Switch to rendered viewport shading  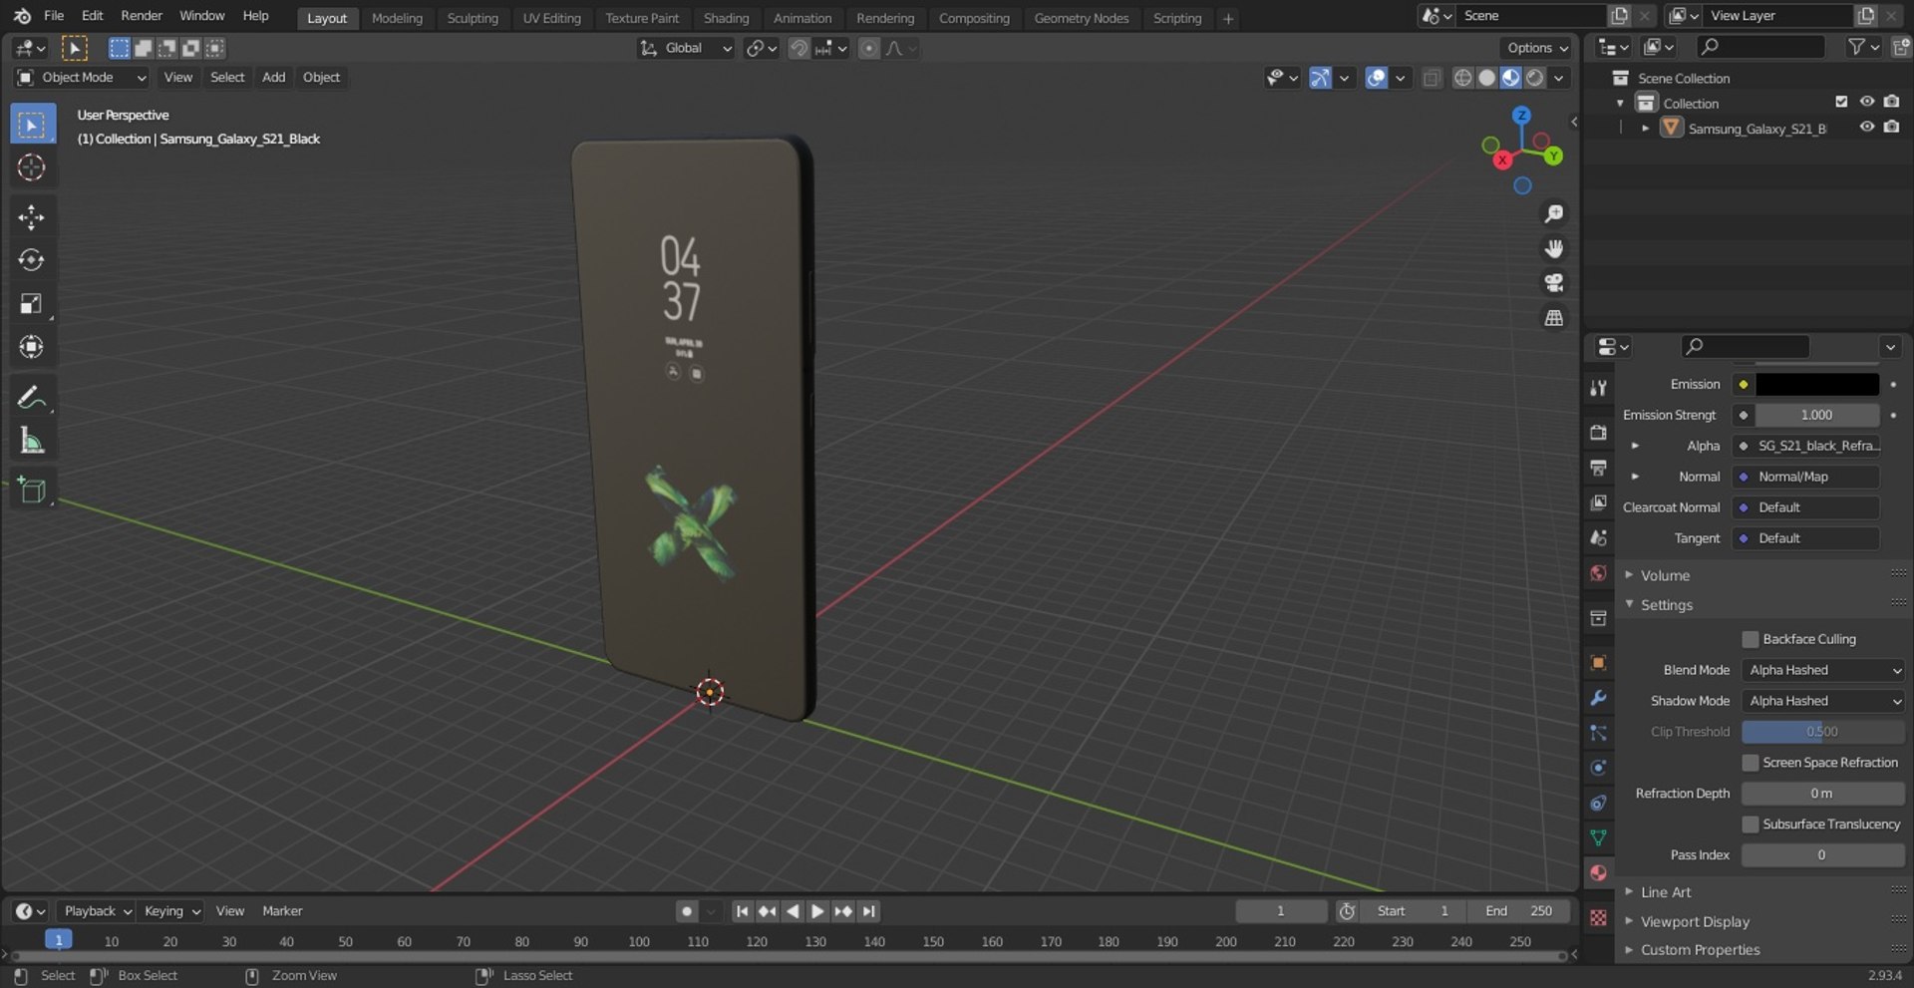(x=1534, y=78)
